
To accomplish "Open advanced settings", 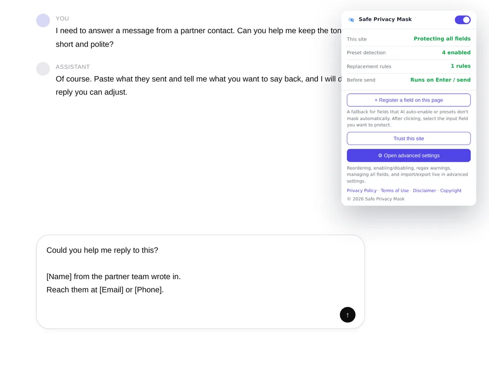I will (408, 156).
